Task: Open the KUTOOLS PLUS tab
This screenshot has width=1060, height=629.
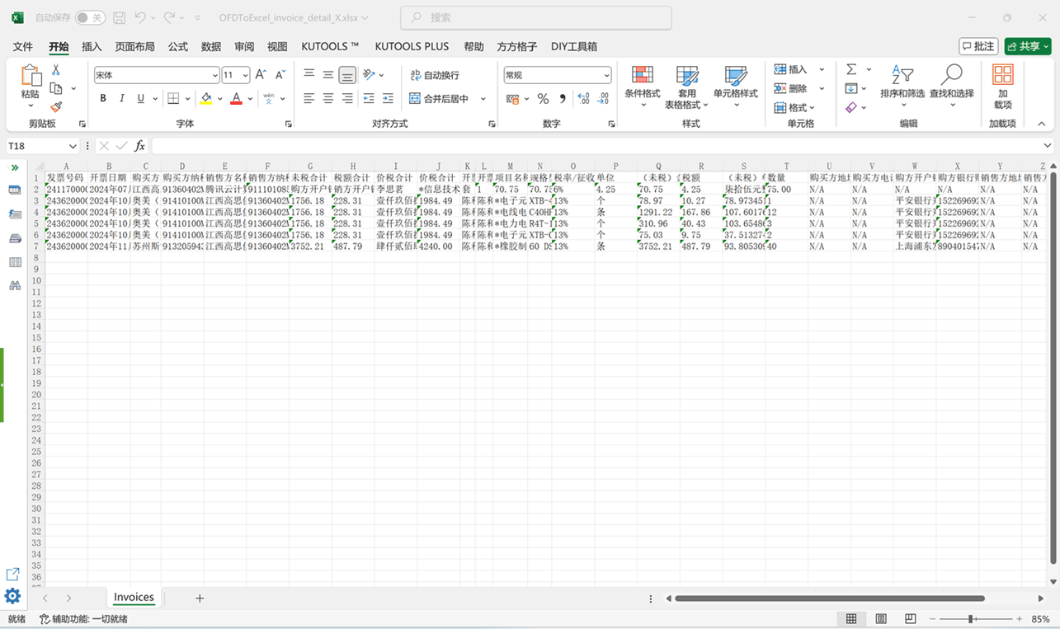Action: pyautogui.click(x=412, y=46)
